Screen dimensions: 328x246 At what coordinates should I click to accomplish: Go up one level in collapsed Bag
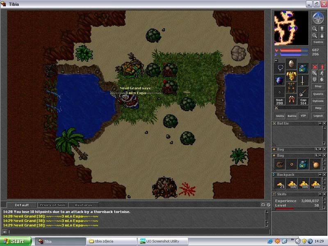click(x=317, y=149)
